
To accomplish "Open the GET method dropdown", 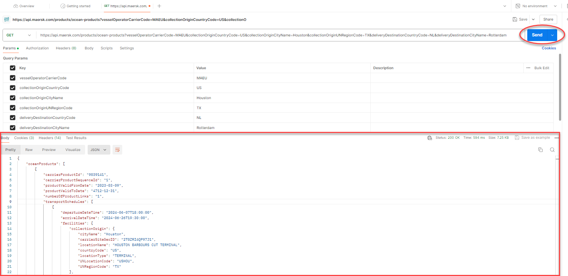I will [19, 35].
